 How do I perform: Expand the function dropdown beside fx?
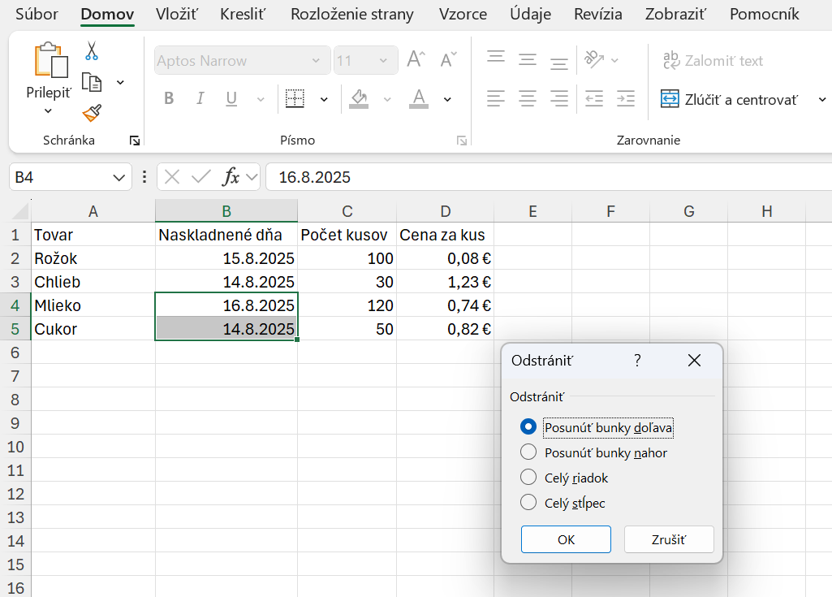tap(252, 177)
